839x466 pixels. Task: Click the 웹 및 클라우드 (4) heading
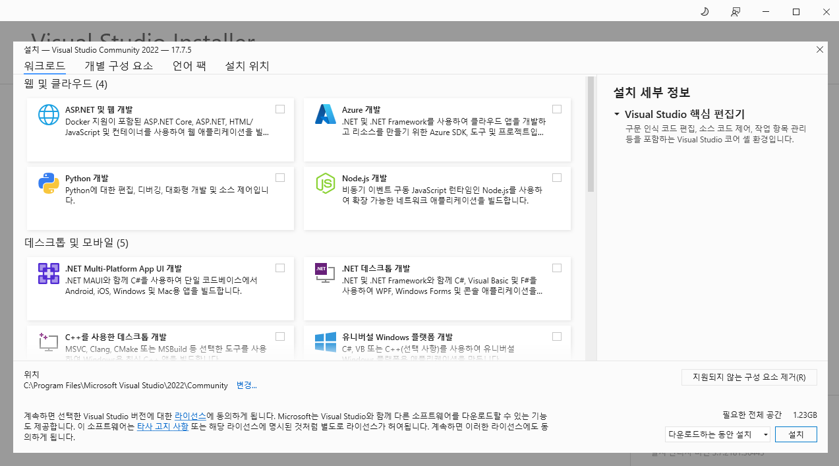click(x=66, y=84)
